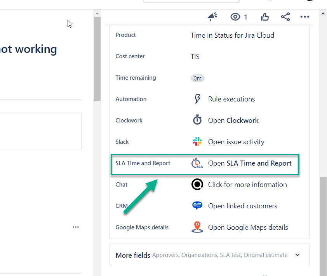Click the feedback megaphone icon
The width and height of the screenshot is (327, 276).
coord(212,17)
